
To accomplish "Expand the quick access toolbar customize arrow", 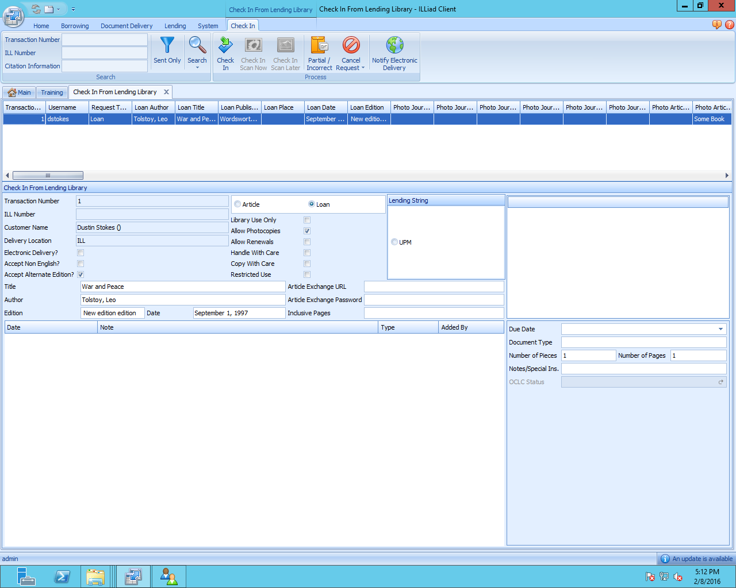I will [x=73, y=9].
